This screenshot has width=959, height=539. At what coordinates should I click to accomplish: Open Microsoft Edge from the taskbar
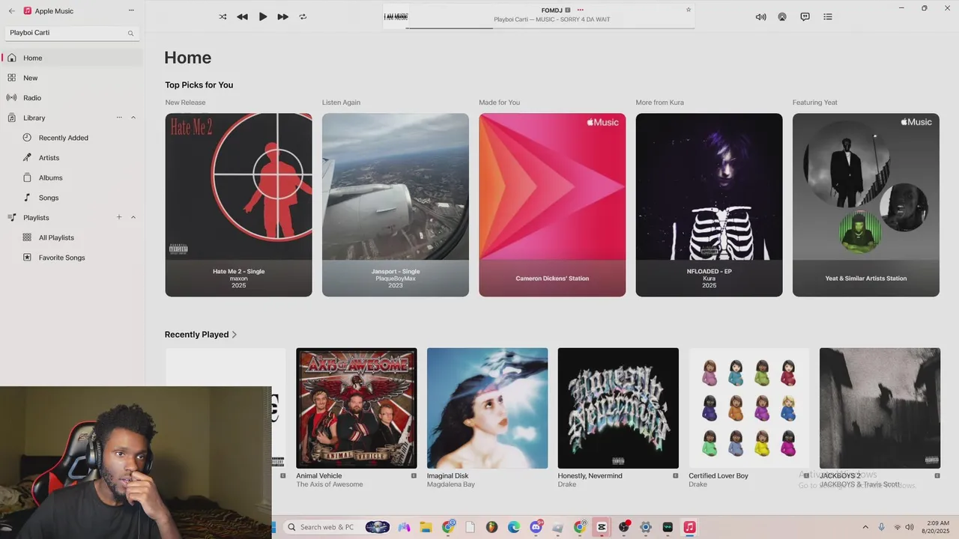tap(514, 527)
